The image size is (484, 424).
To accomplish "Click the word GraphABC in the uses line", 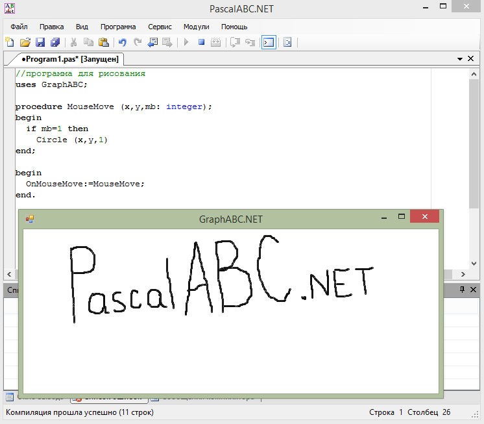I will pyautogui.click(x=62, y=84).
